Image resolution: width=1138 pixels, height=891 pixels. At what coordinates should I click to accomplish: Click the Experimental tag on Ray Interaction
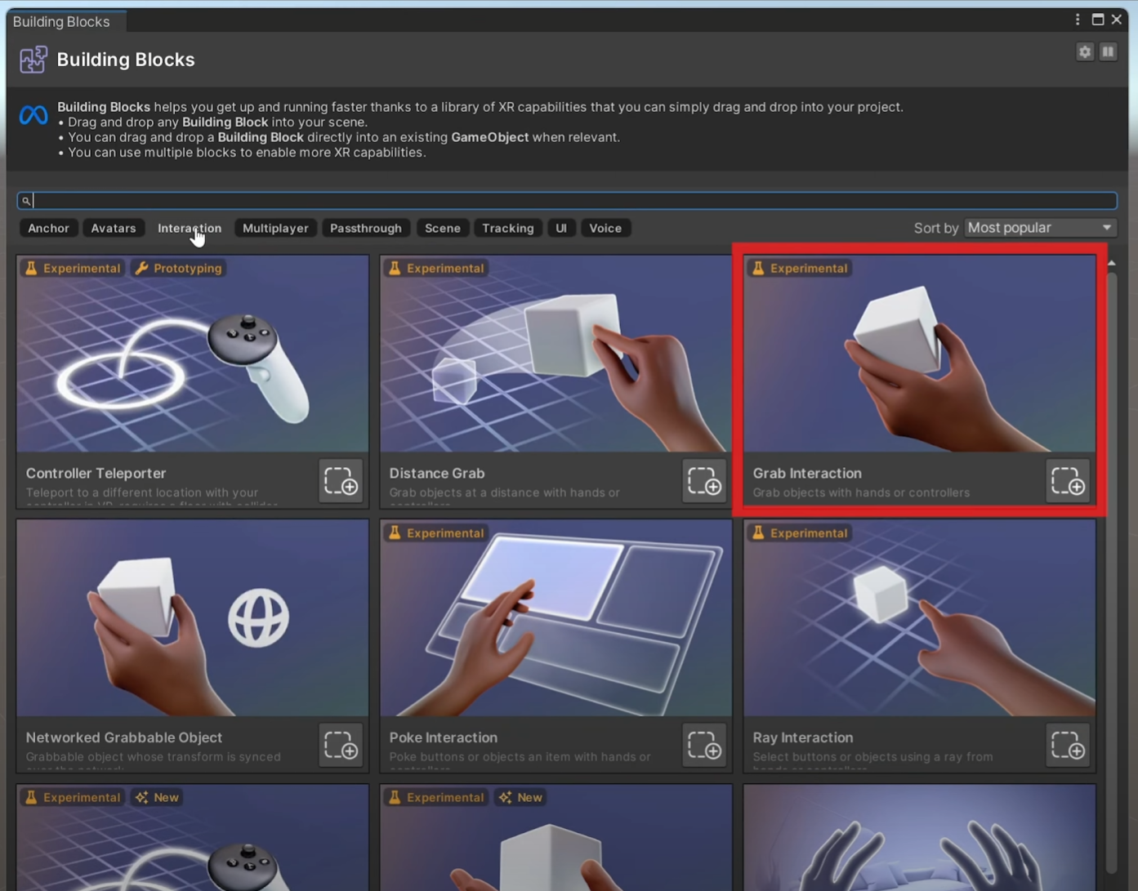[800, 532]
